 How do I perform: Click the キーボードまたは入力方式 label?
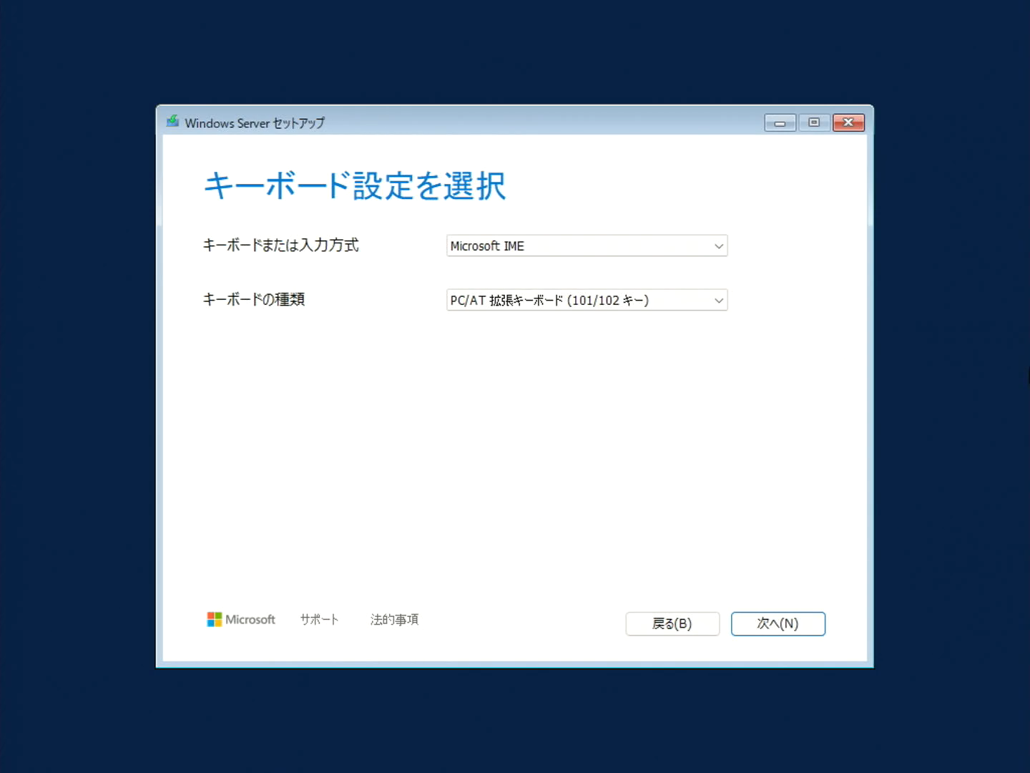280,245
